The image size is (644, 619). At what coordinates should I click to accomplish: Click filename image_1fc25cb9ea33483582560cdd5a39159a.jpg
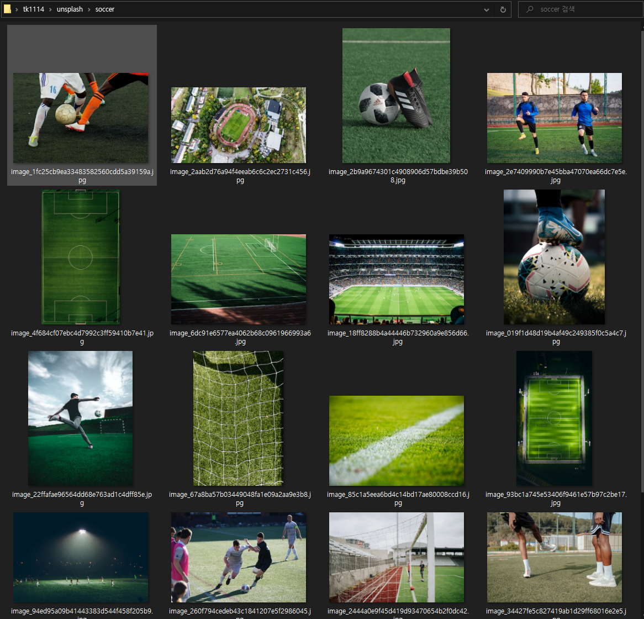coord(82,176)
